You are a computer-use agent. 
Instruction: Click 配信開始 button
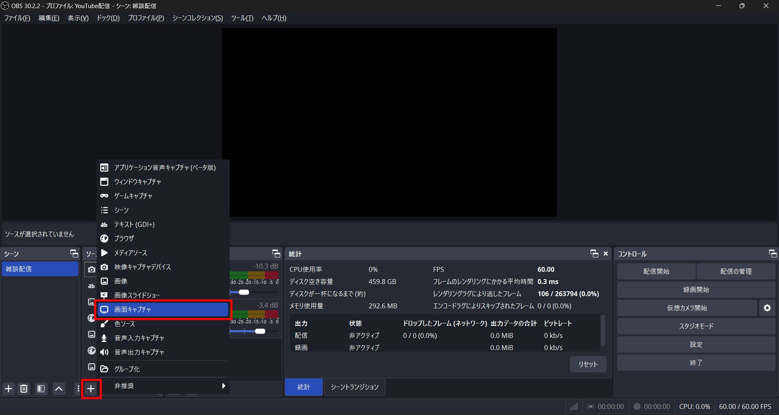pos(656,271)
